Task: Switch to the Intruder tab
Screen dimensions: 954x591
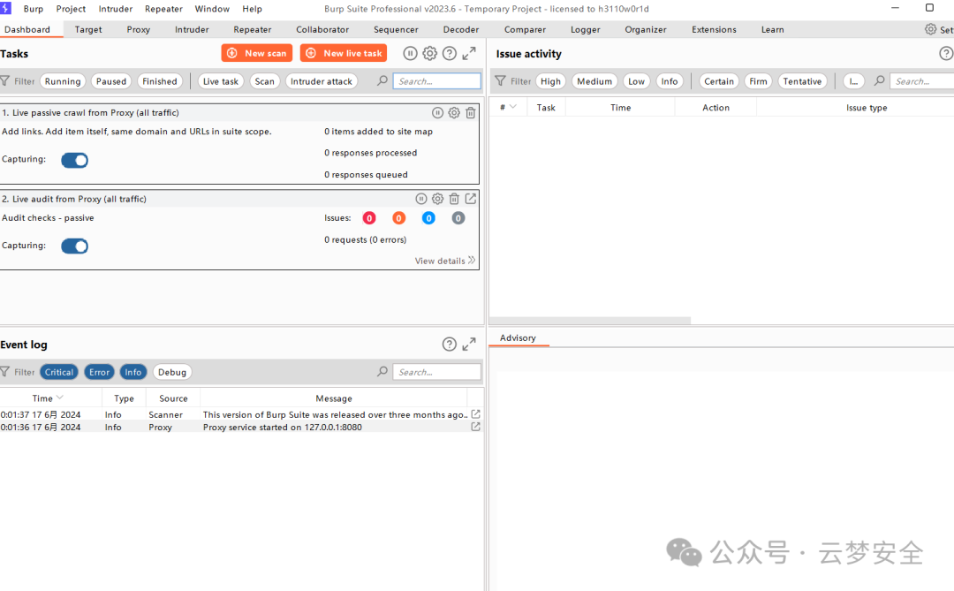Action: click(x=192, y=29)
